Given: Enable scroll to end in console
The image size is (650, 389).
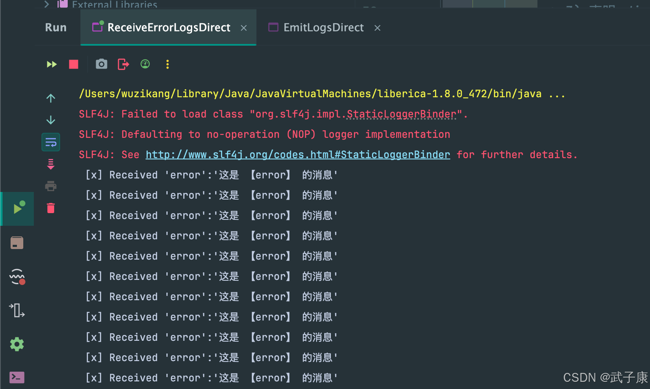Looking at the screenshot, I should (x=50, y=164).
